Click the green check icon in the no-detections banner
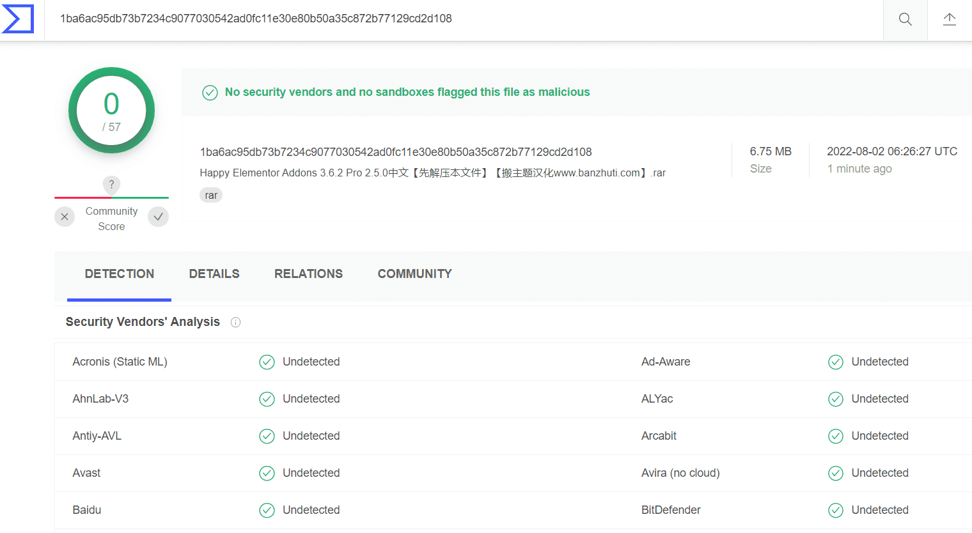 click(x=210, y=93)
